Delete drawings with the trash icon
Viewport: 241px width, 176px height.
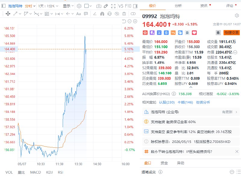[x=124, y=14]
